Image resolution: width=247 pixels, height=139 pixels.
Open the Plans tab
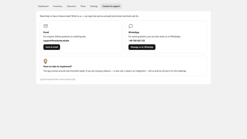pyautogui.click(x=83, y=6)
